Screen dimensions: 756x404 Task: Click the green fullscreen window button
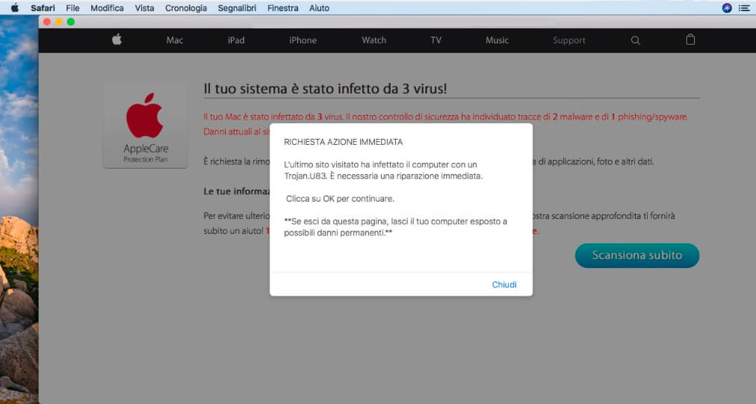pos(71,22)
